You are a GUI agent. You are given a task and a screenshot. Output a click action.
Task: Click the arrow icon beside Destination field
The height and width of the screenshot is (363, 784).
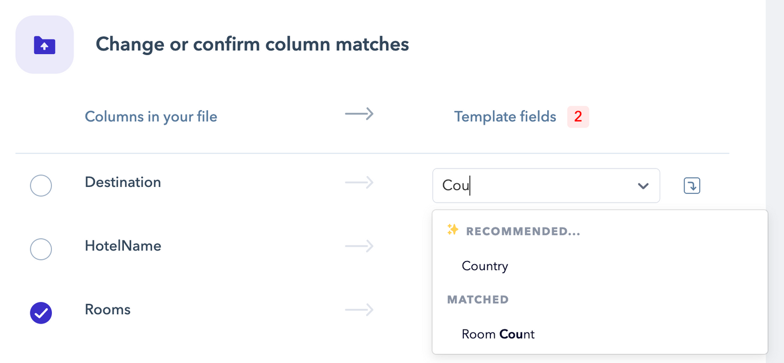(692, 186)
